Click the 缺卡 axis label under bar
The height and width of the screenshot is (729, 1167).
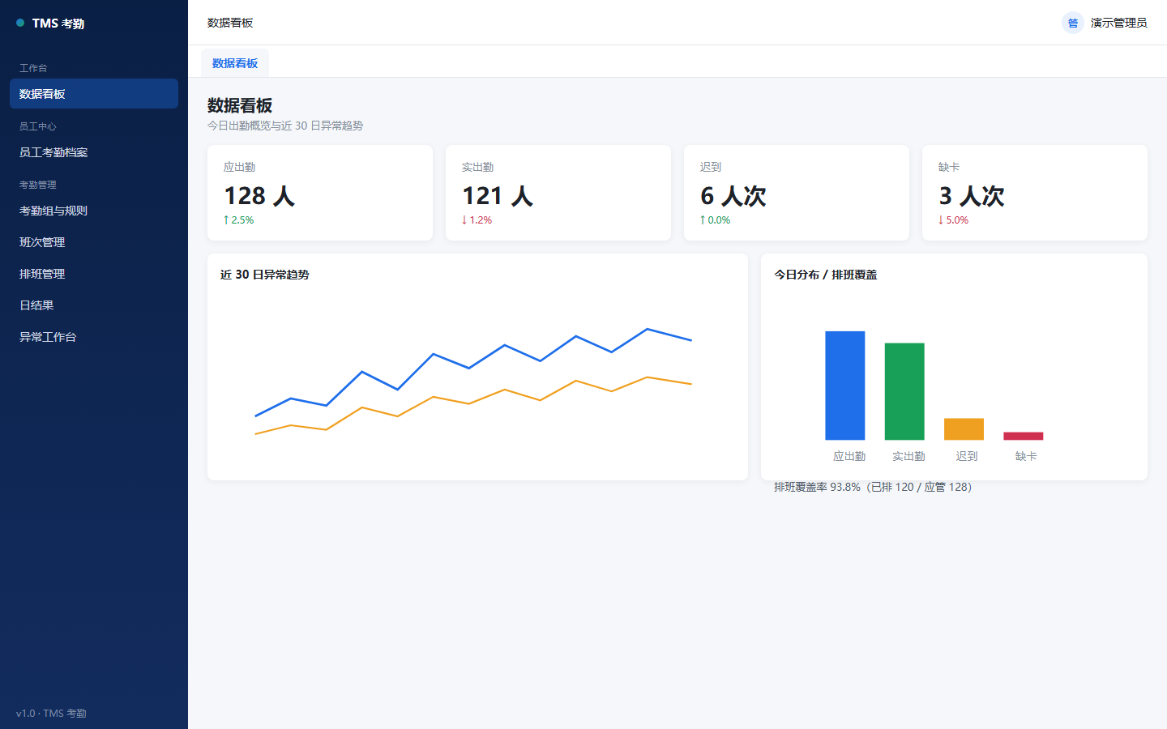1026,456
